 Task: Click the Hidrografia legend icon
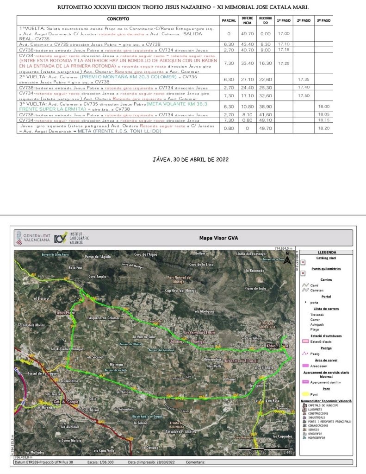pos(304,437)
